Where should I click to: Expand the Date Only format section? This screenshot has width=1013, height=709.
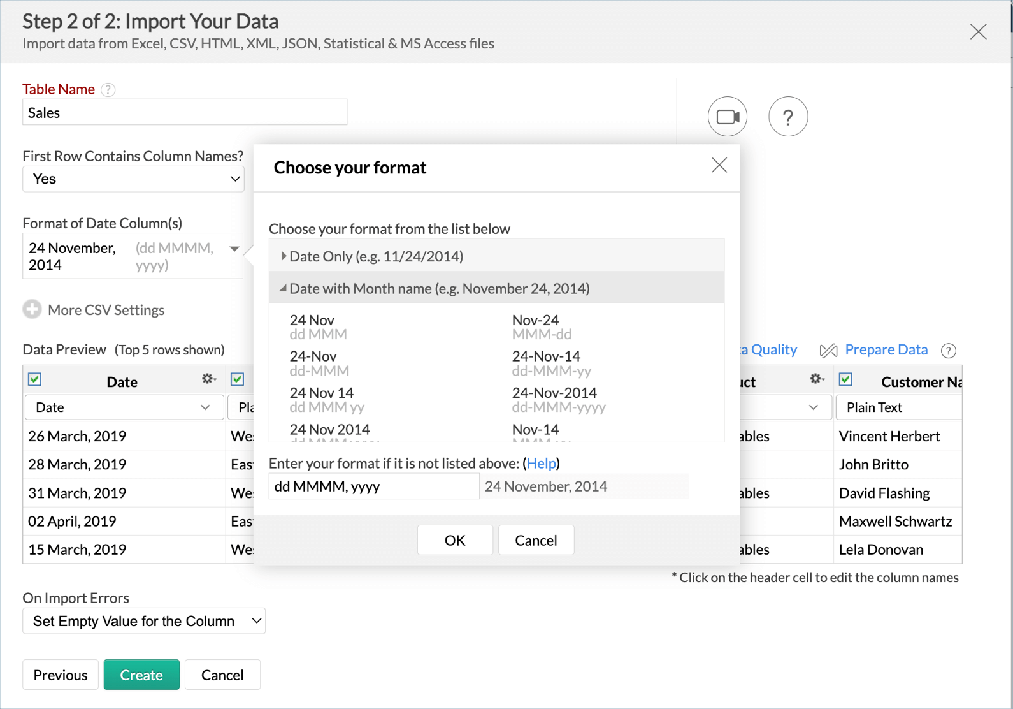click(x=284, y=256)
